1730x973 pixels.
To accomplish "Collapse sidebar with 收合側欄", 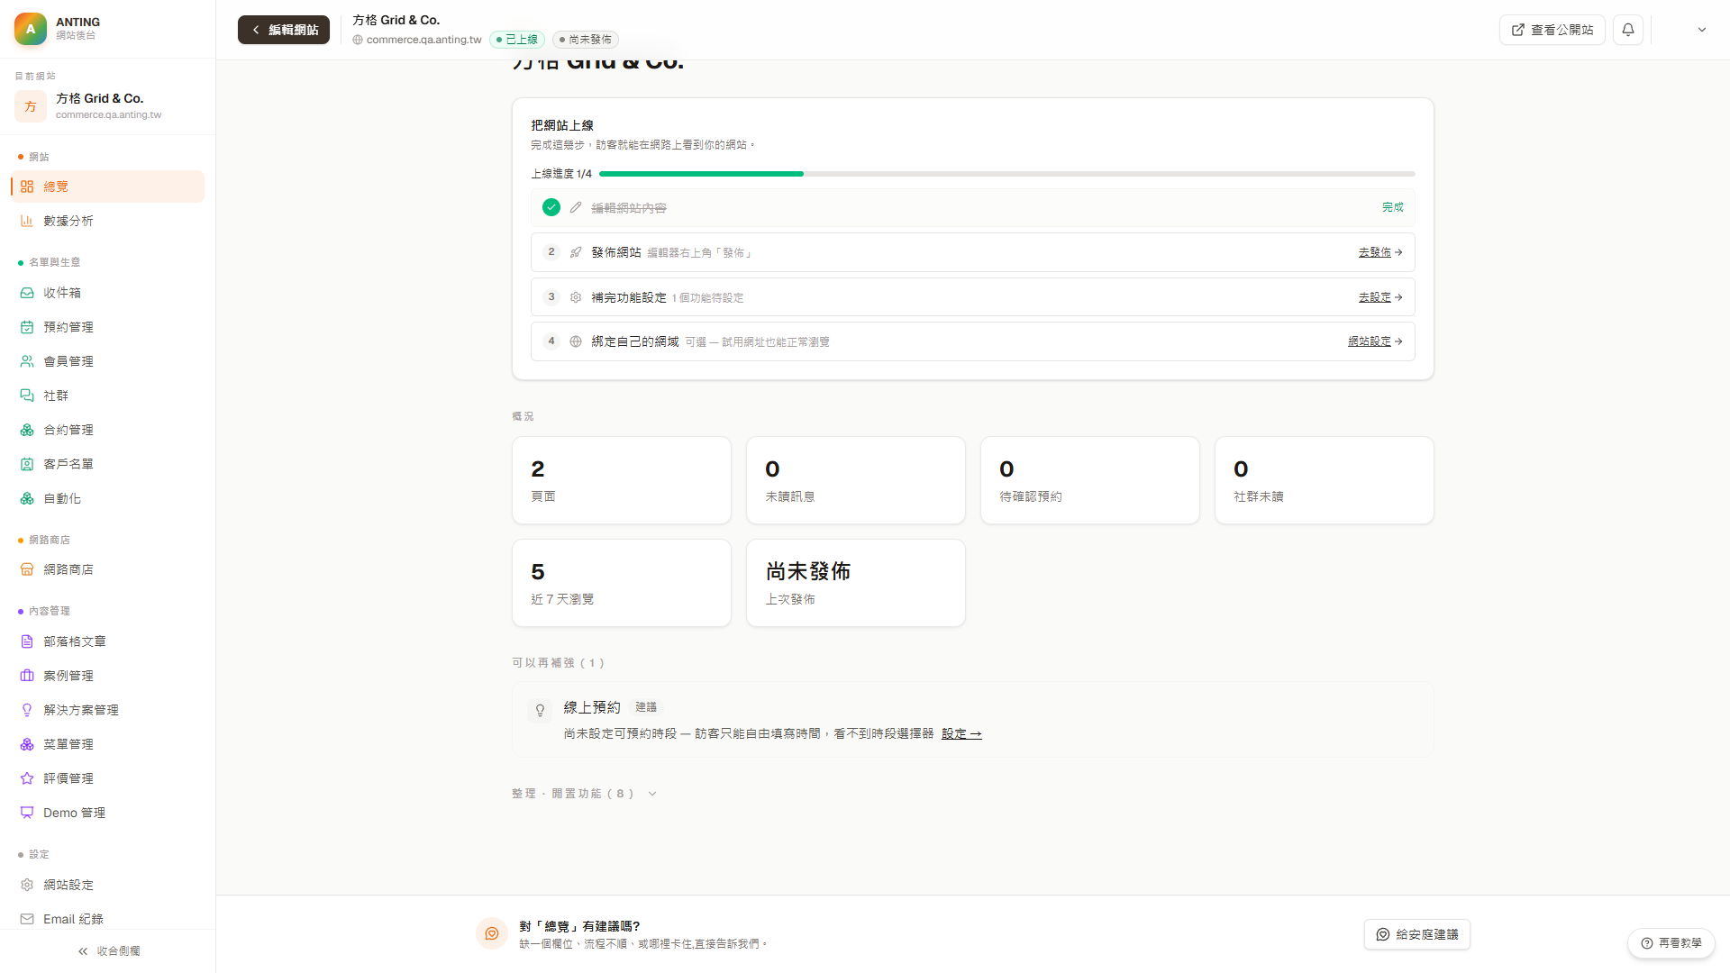I will (x=108, y=951).
